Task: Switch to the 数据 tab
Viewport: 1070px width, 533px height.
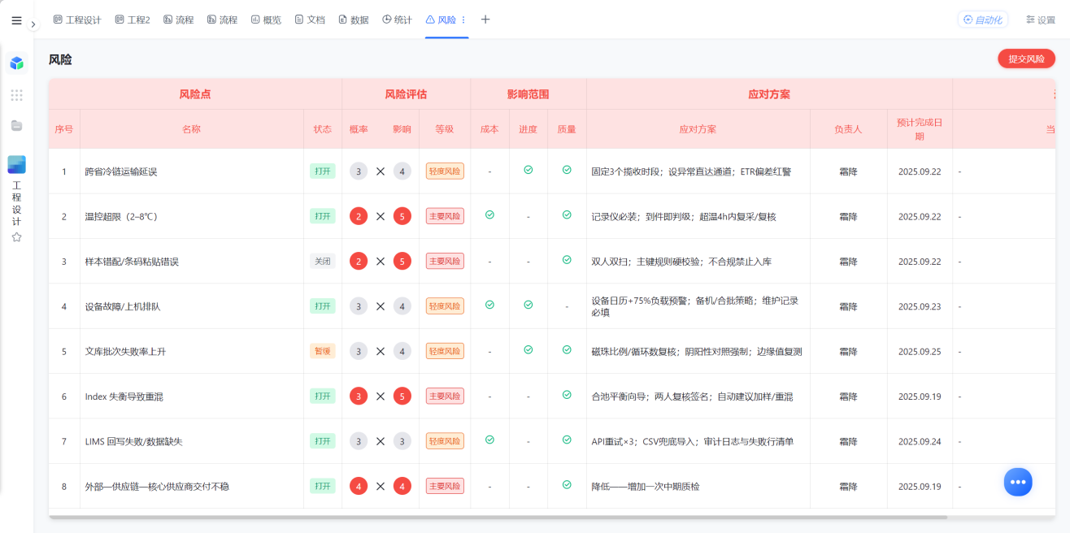Action: [x=354, y=19]
